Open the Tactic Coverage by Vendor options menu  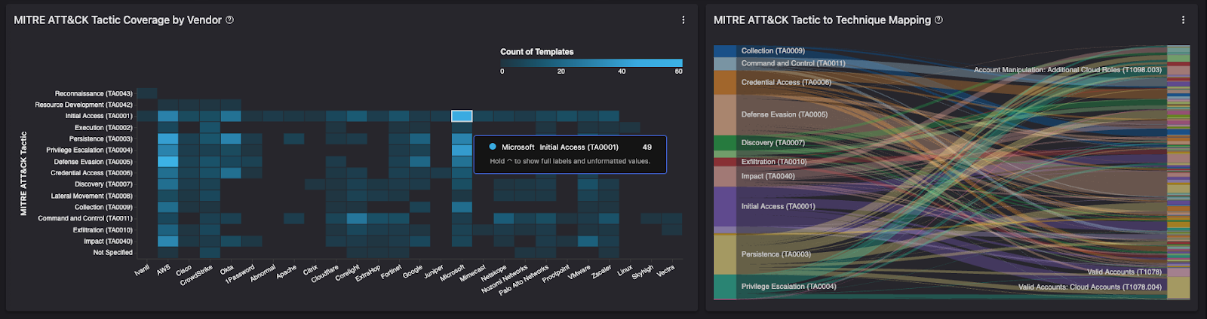(683, 20)
